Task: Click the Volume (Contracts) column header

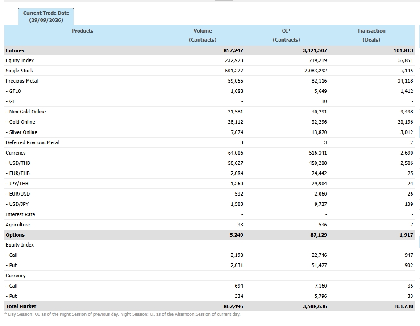Action: [x=203, y=35]
